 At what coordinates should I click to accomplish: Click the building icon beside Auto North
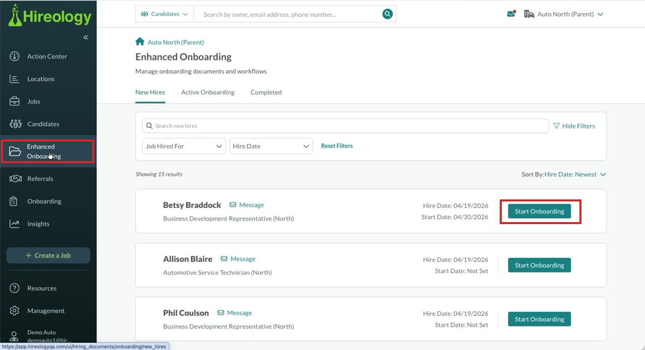coord(529,14)
